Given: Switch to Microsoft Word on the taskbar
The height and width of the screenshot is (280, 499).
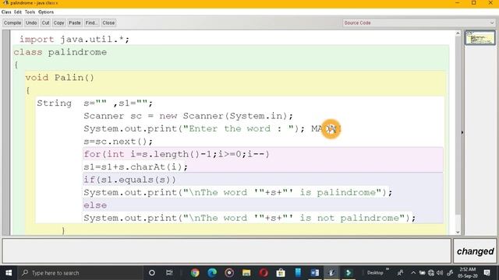Looking at the screenshot, I should 315,273.
